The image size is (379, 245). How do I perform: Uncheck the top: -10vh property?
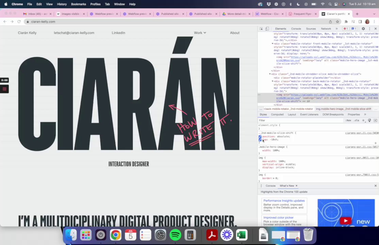tap(260, 140)
